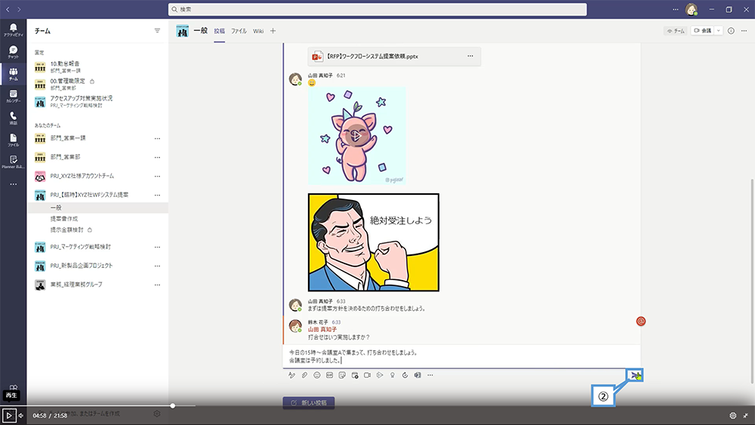Click the 山田 真知子 mention link
Viewport: 755px width, 425px height.
click(322, 329)
